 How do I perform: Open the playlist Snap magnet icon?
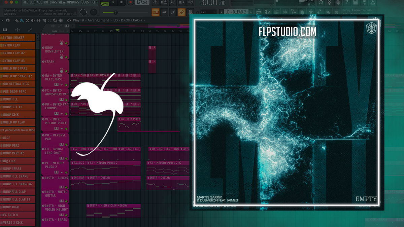pos(8,20)
